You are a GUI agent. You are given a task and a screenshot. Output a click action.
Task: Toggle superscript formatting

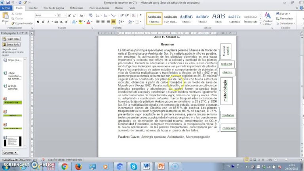click(x=66, y=22)
